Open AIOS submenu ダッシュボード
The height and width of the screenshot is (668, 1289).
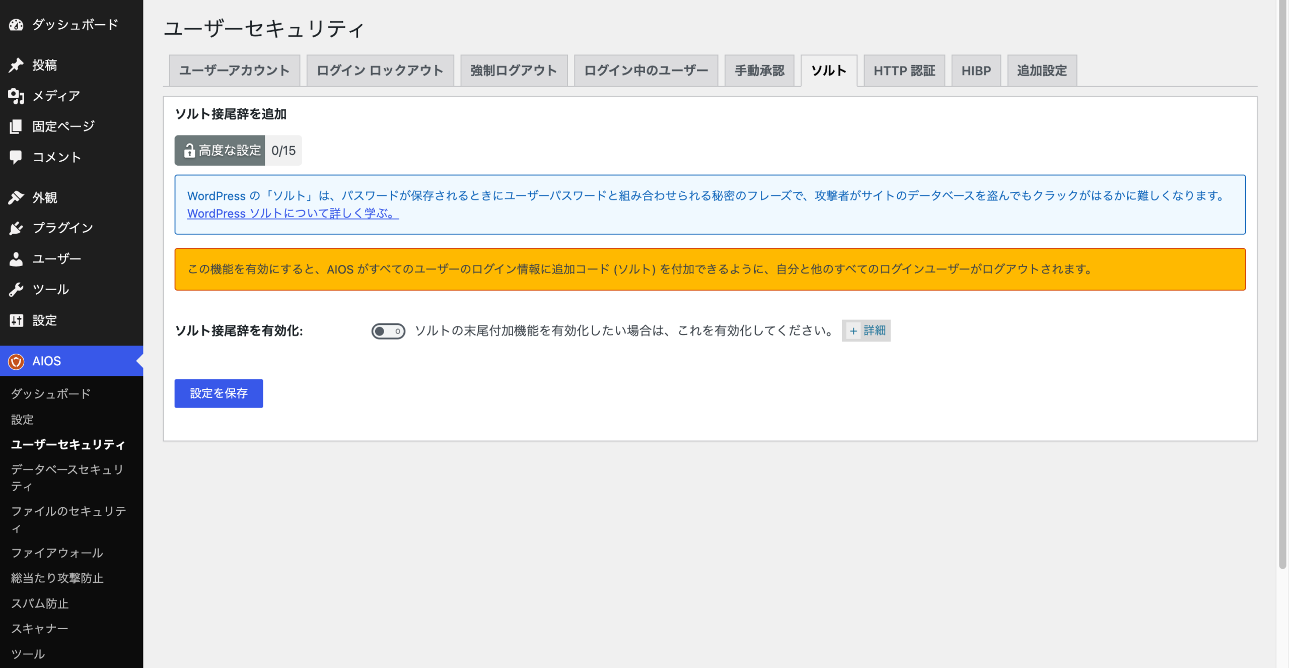pyautogui.click(x=51, y=393)
